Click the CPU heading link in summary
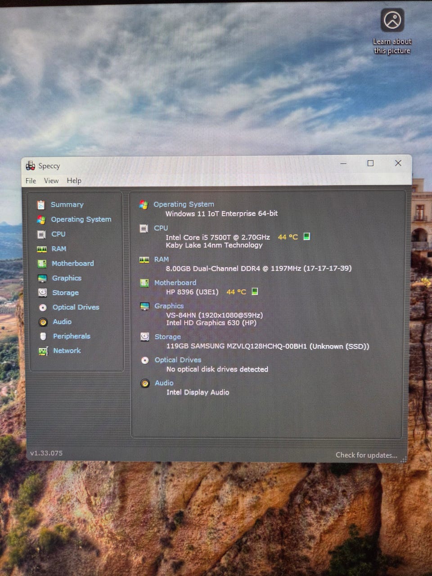This screenshot has height=576, width=432. (x=161, y=228)
